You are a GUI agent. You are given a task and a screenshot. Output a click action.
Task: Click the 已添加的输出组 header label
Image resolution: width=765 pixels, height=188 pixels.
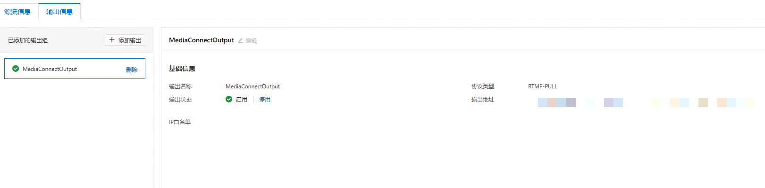point(28,40)
